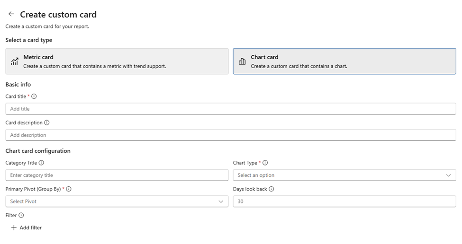This screenshot has width=462, height=244.
Task: Click info icon beside Days look back
Action: click(272, 189)
